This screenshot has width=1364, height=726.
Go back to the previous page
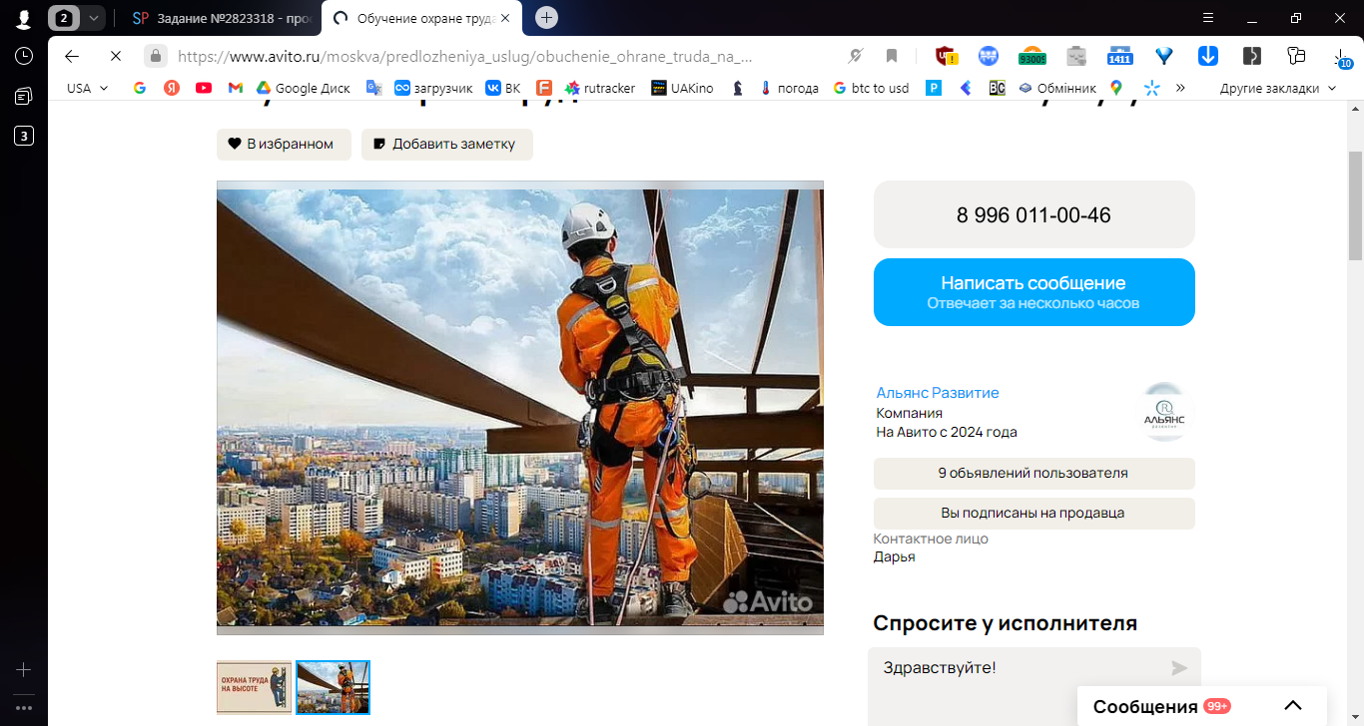[x=72, y=56]
